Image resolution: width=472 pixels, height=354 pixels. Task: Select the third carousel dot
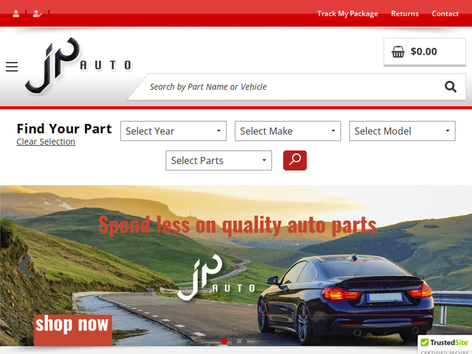244,341
